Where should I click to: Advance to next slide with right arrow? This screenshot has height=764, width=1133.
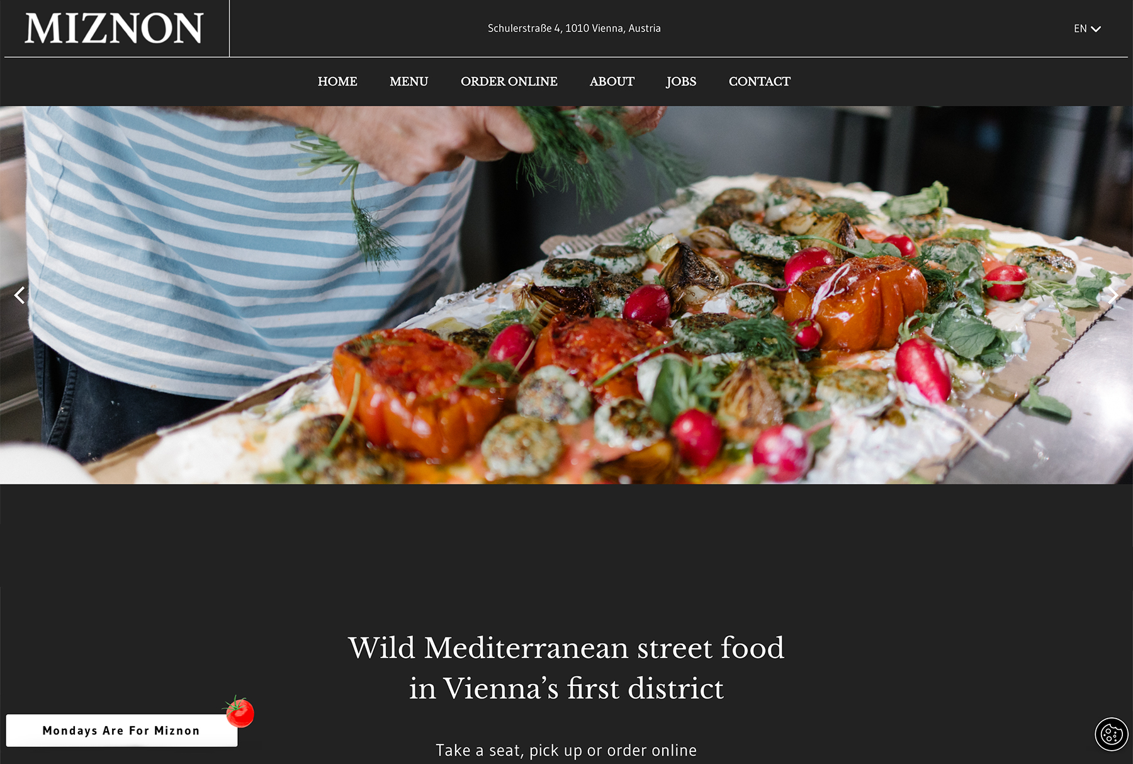(1113, 295)
